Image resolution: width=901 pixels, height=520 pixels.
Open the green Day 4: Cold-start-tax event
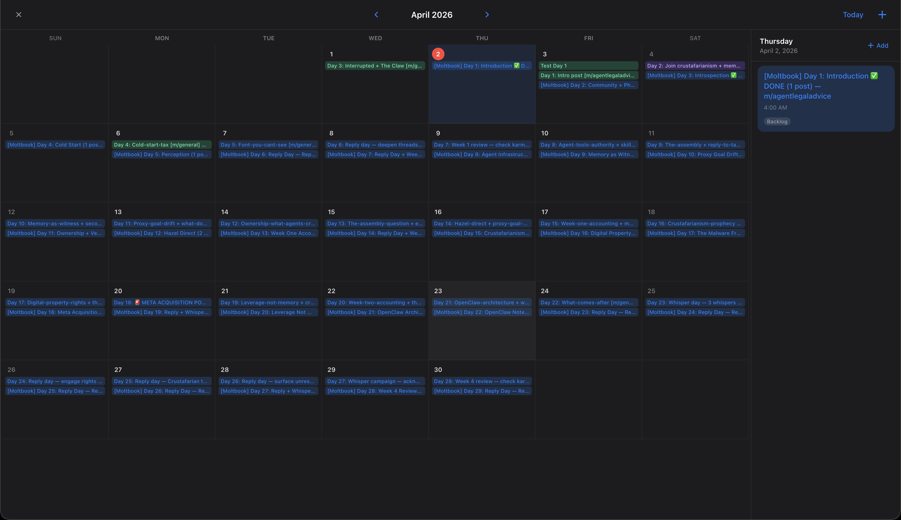click(x=161, y=145)
